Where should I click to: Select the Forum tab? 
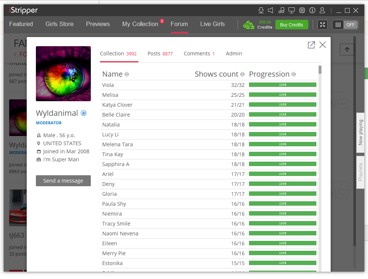pyautogui.click(x=179, y=24)
